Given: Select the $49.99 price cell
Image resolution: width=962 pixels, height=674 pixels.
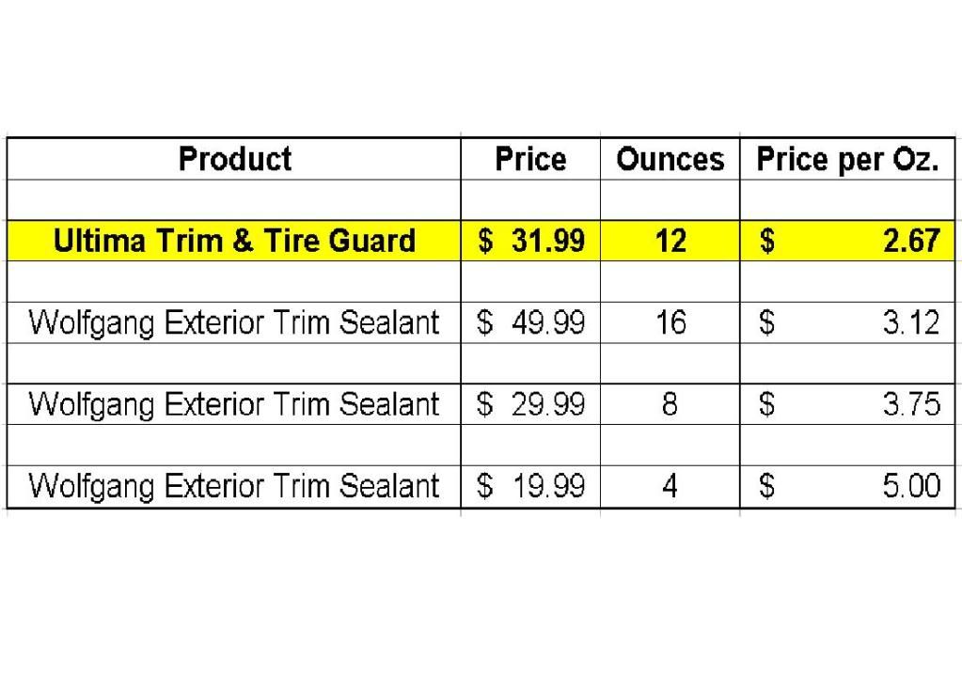Looking at the screenshot, I should click(530, 322).
